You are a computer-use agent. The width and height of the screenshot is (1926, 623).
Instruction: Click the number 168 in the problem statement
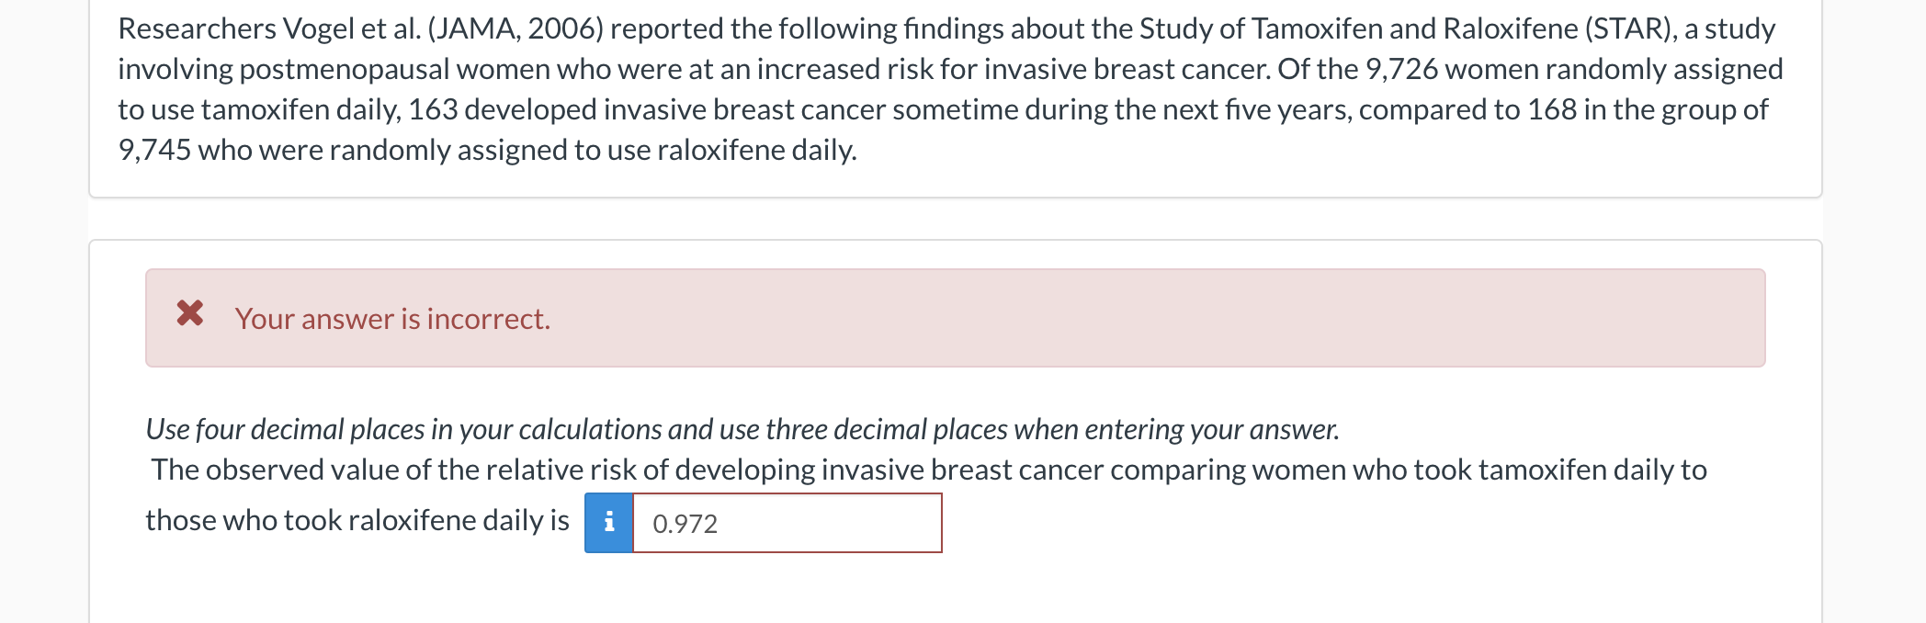coord(1551,109)
